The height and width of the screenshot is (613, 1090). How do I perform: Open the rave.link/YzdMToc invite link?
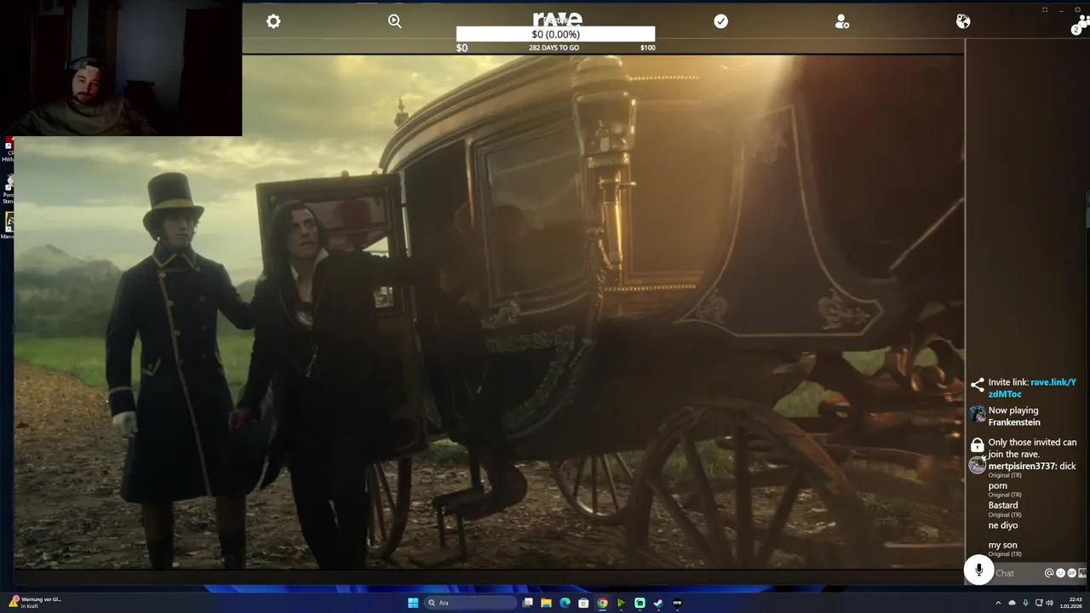(1032, 388)
